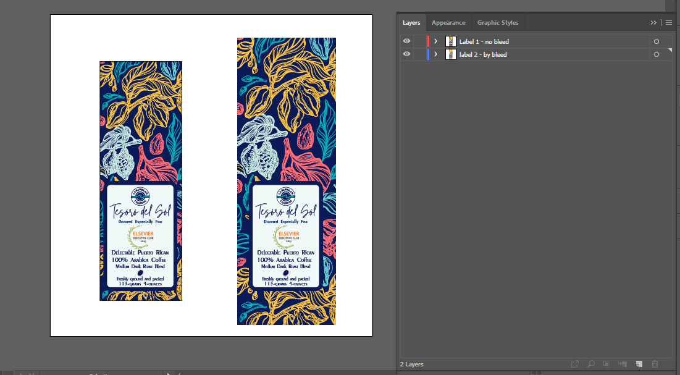Image resolution: width=680 pixels, height=375 pixels.
Task: Click 'Tesoro del Sol' text on larger label
Action: pos(286,211)
